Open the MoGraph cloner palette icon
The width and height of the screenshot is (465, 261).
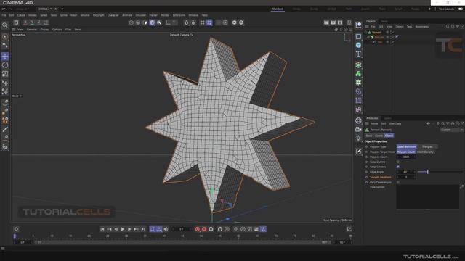(x=358, y=74)
